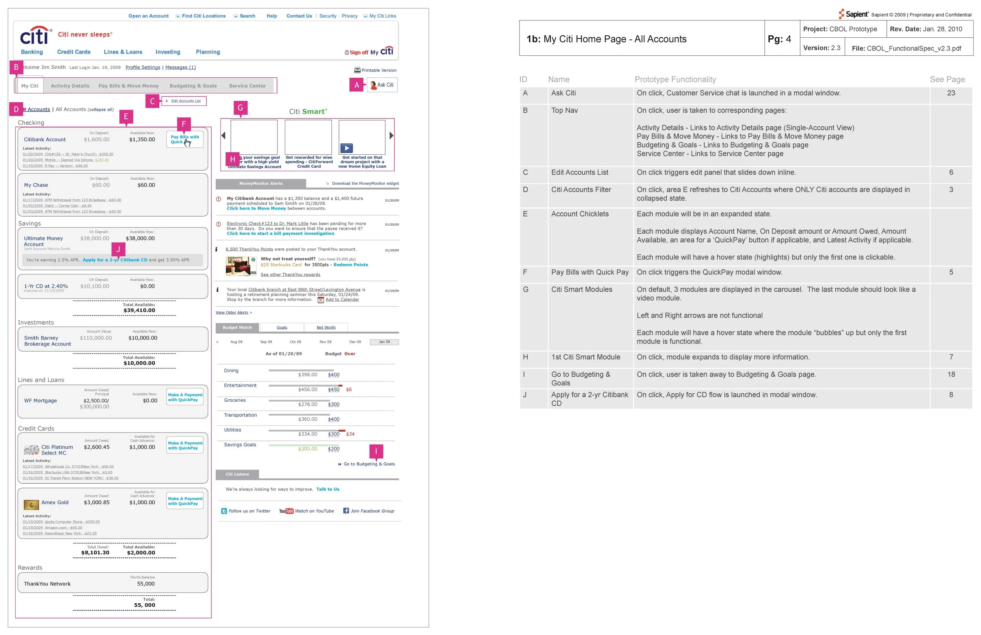Click the YouTube logo icon
The width and height of the screenshot is (981, 635).
pos(286,511)
